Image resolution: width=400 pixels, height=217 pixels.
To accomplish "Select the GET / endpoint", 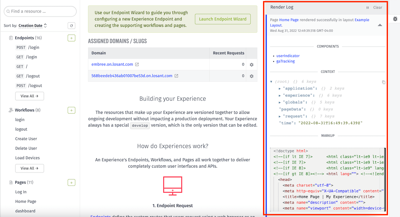I will [x=22, y=66].
